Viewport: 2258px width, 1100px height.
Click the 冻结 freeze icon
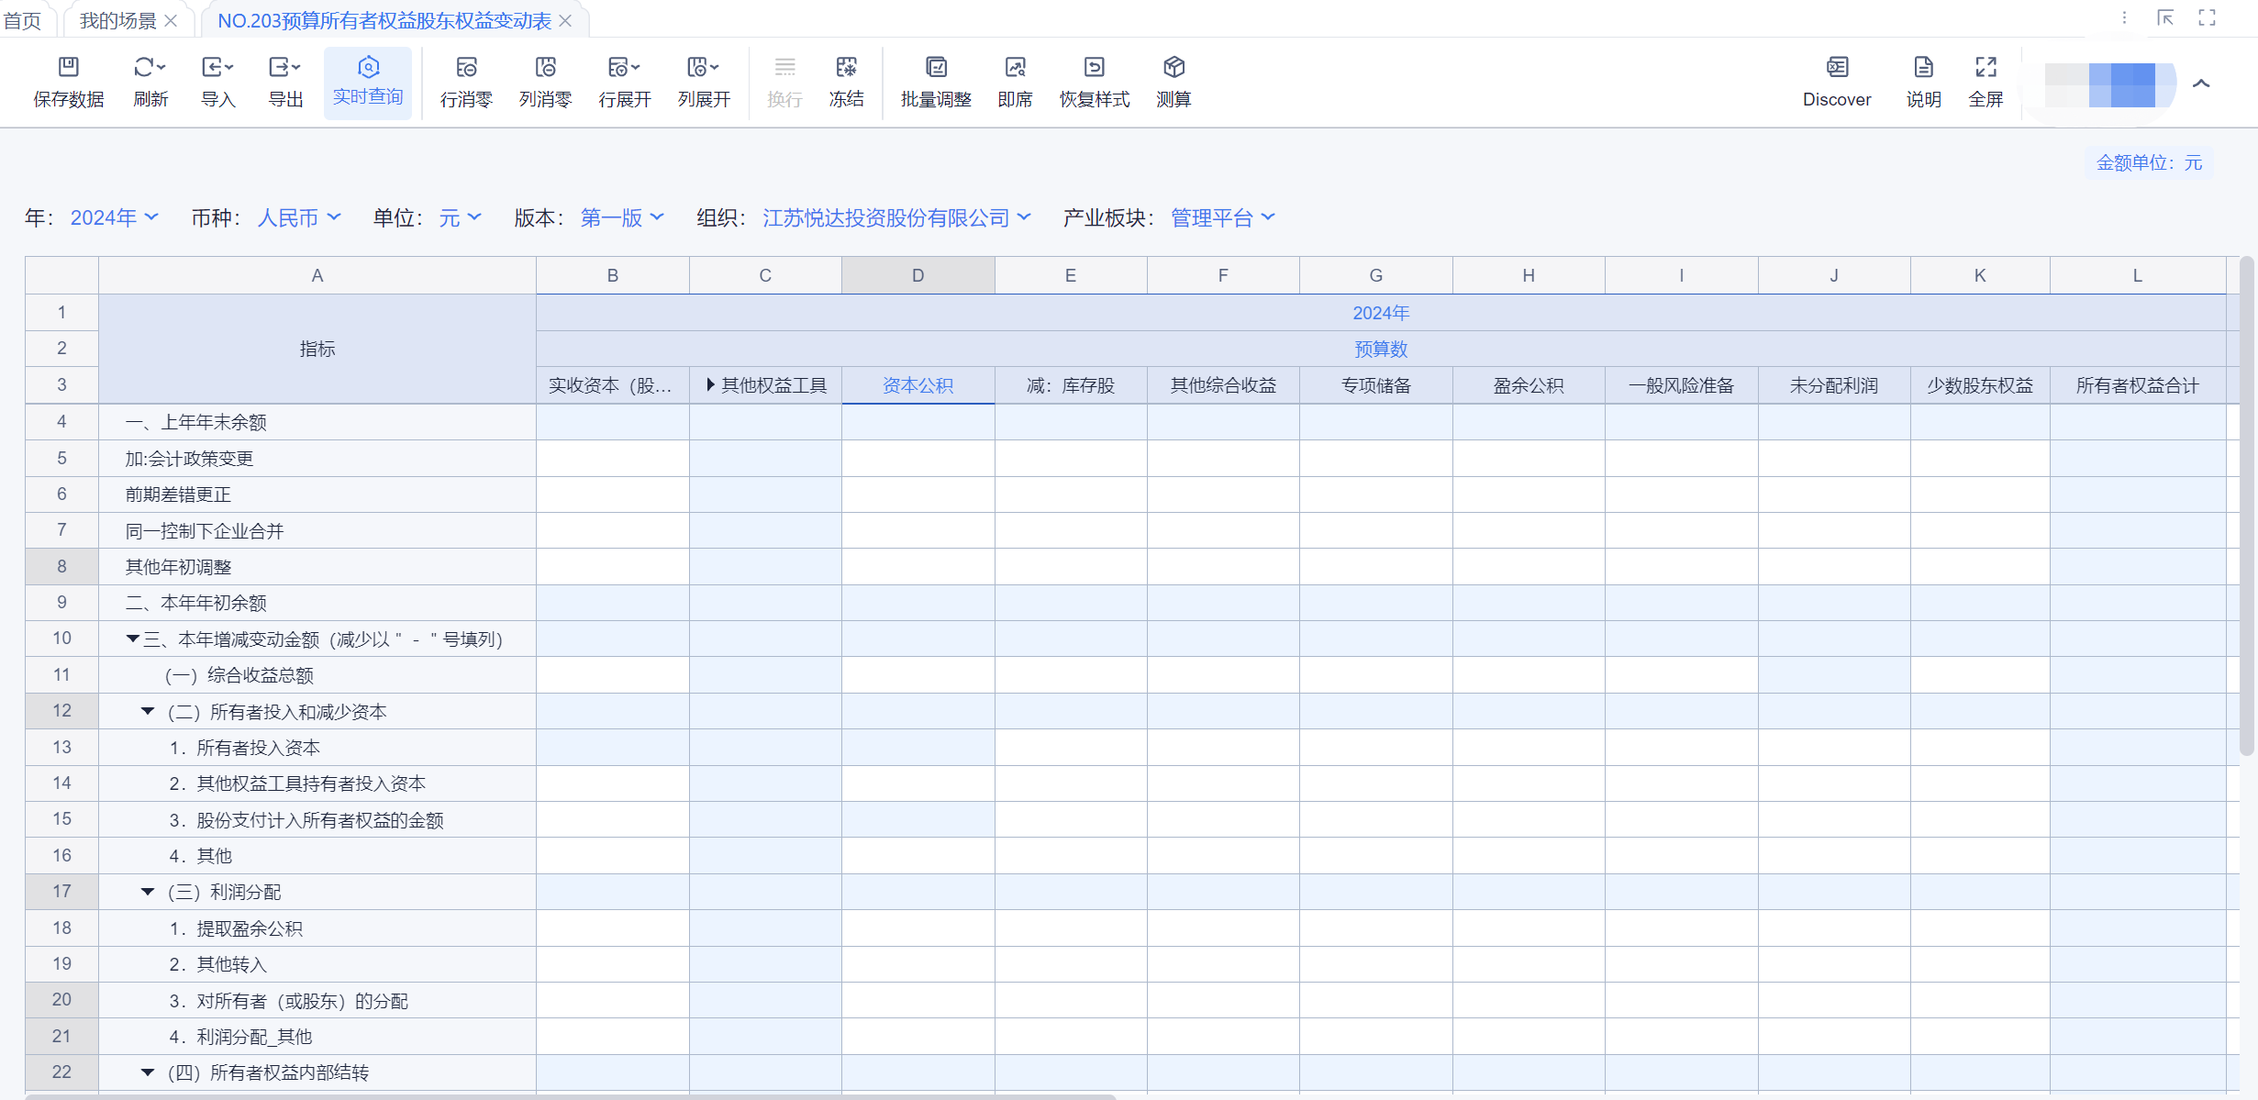click(846, 67)
